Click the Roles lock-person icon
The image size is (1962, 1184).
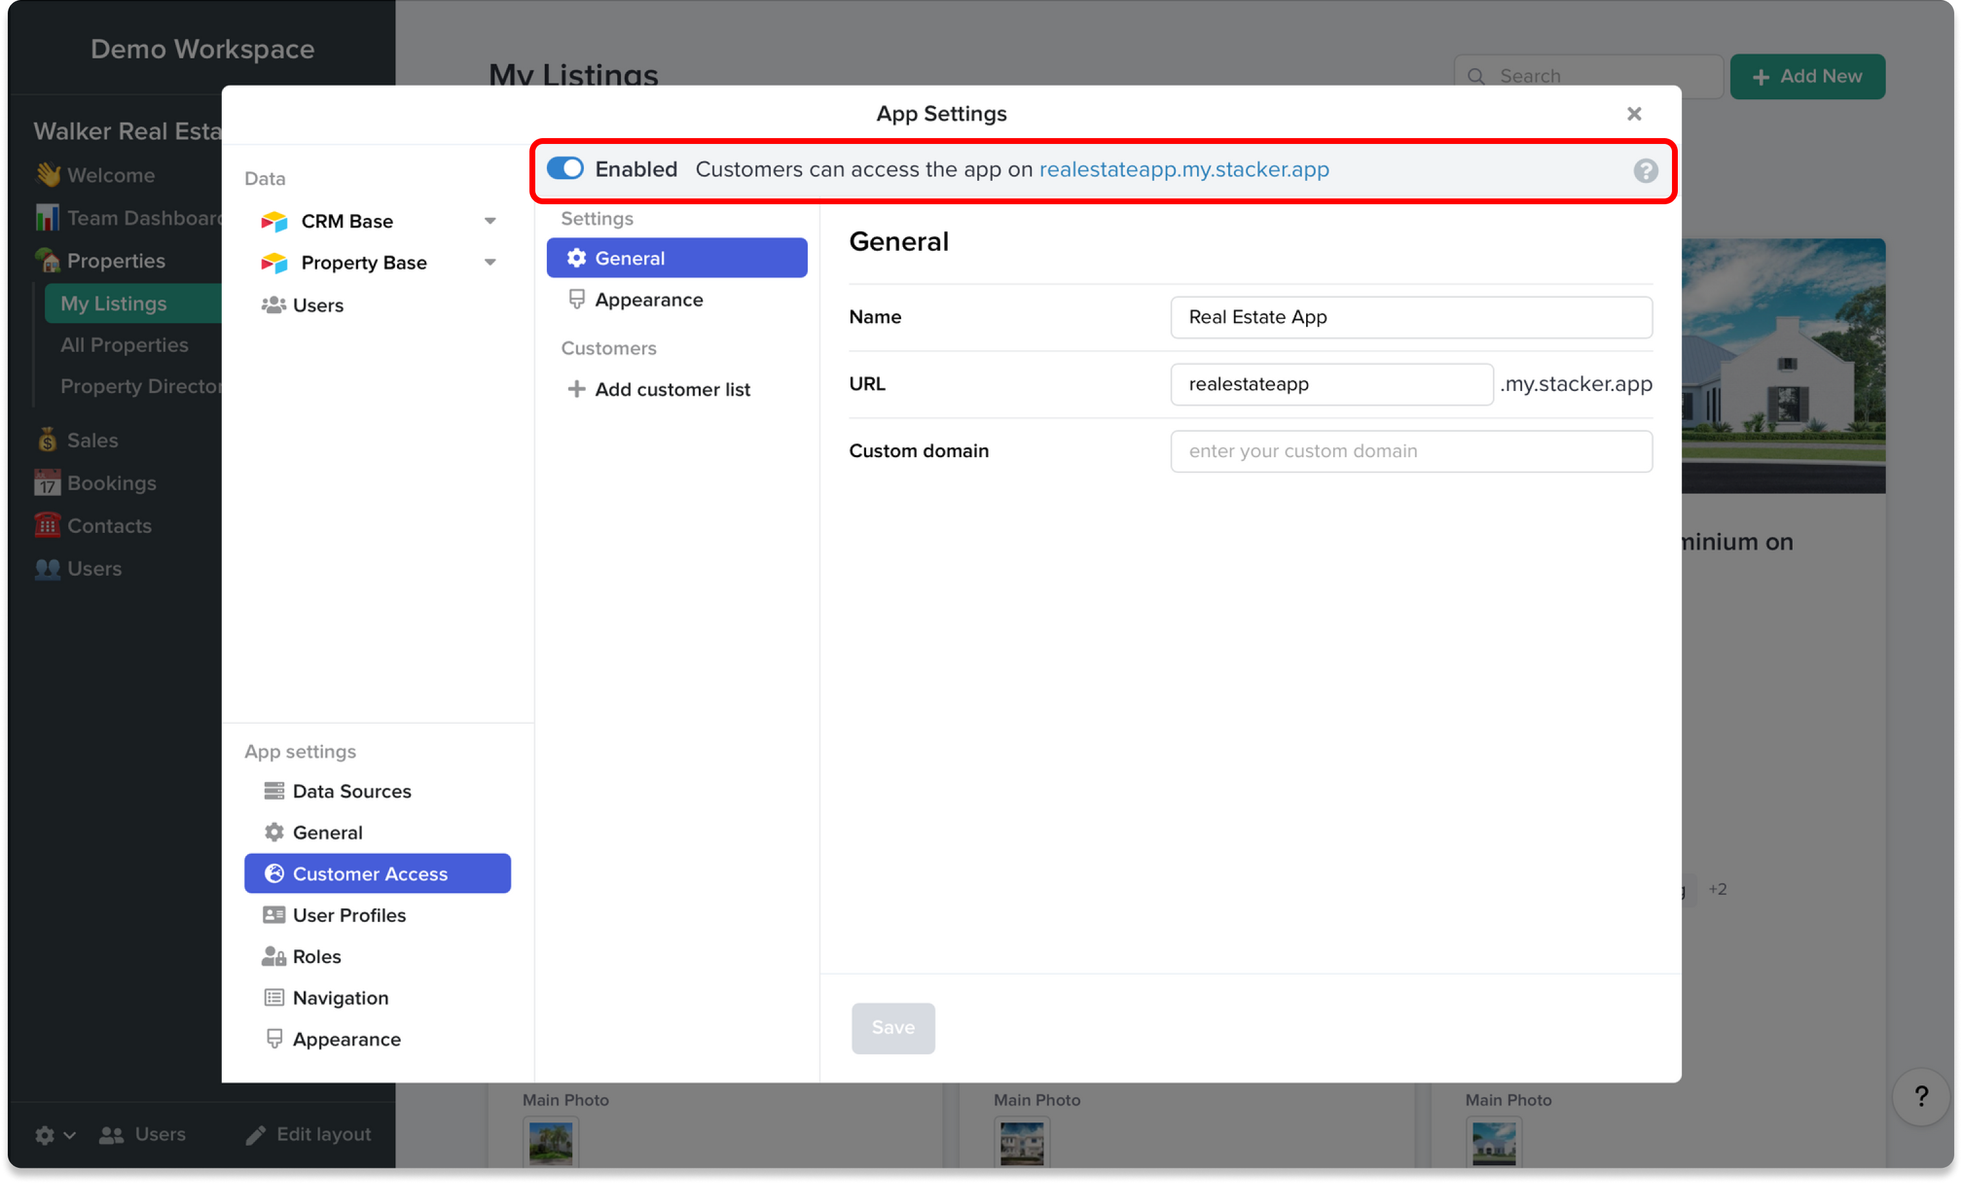coord(274,956)
